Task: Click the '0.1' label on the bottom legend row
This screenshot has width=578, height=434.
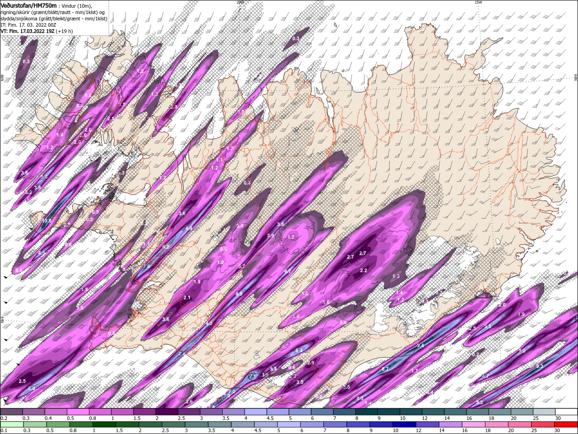Action: 4,430
